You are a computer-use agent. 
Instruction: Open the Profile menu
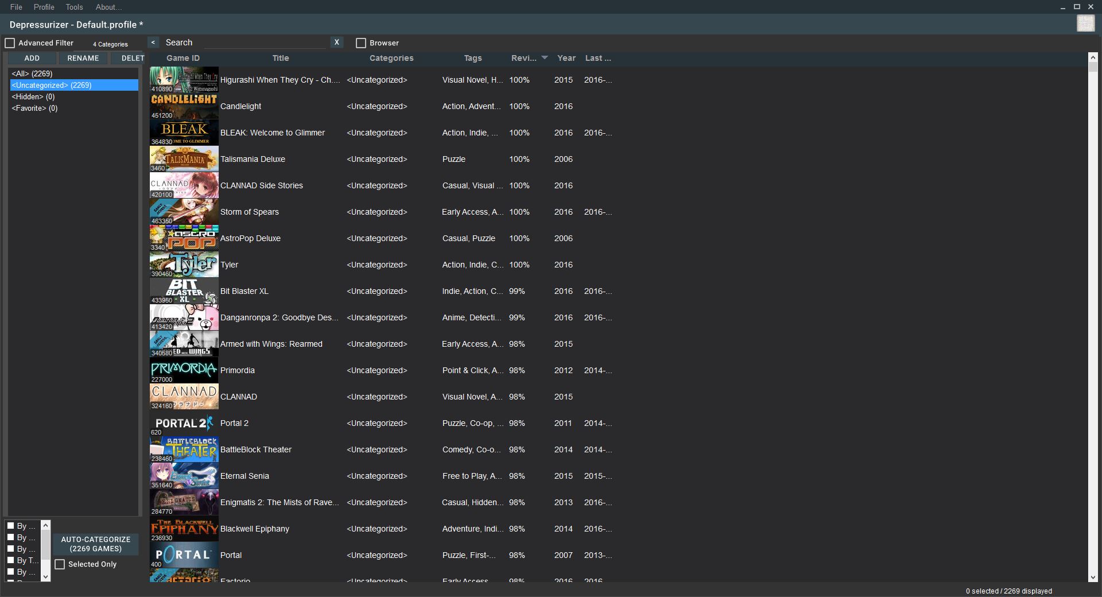[x=44, y=7]
